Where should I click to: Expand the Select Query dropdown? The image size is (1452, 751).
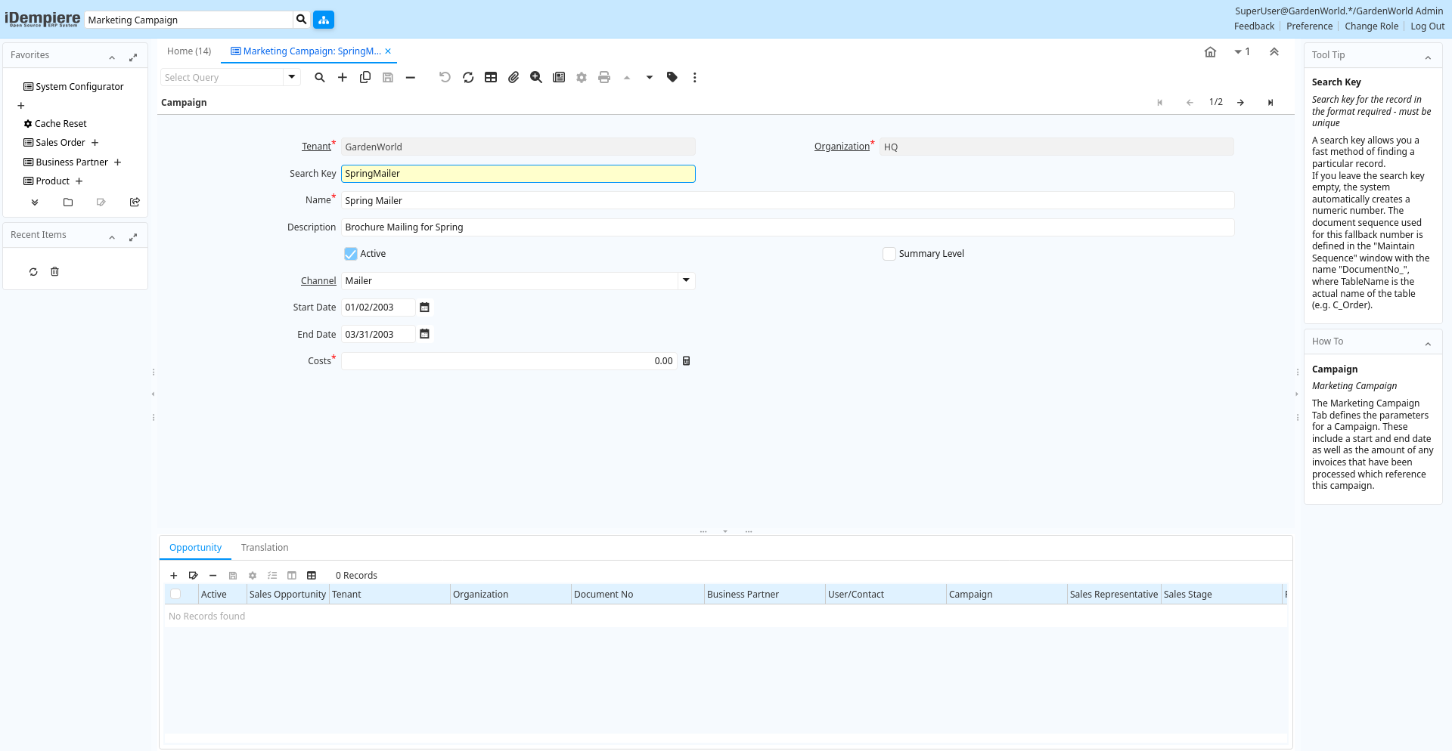[x=291, y=77]
